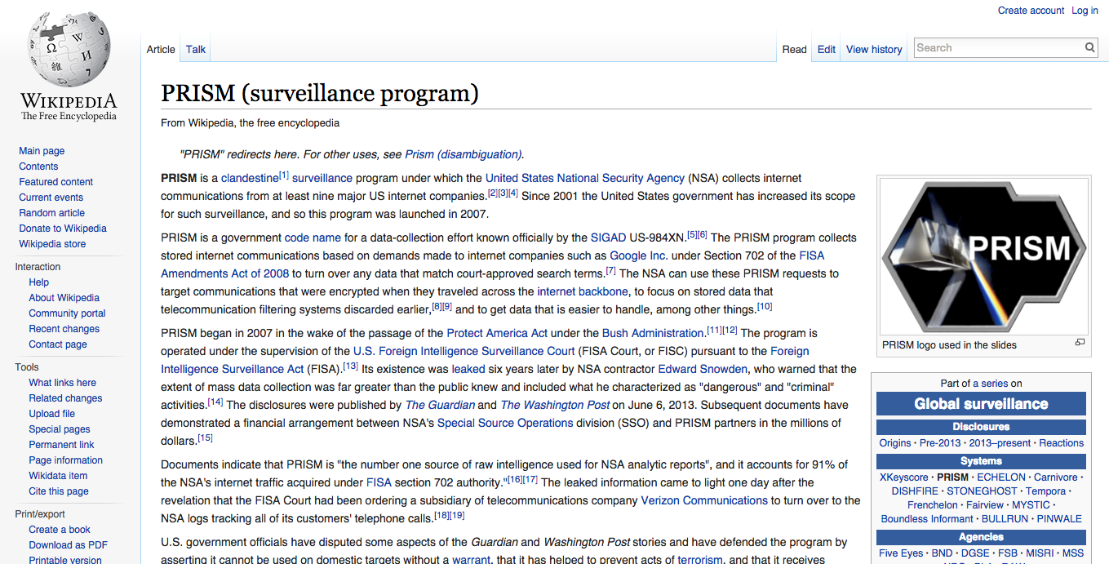Click citation reference [15]
Viewport: 1109px width, 564px height.
pos(205,438)
